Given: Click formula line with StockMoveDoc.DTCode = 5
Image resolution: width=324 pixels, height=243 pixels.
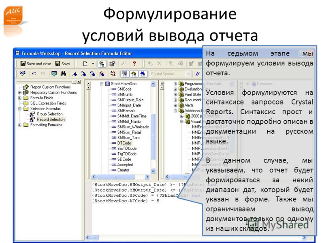Looking at the screenshot, I should pyautogui.click(x=126, y=201).
